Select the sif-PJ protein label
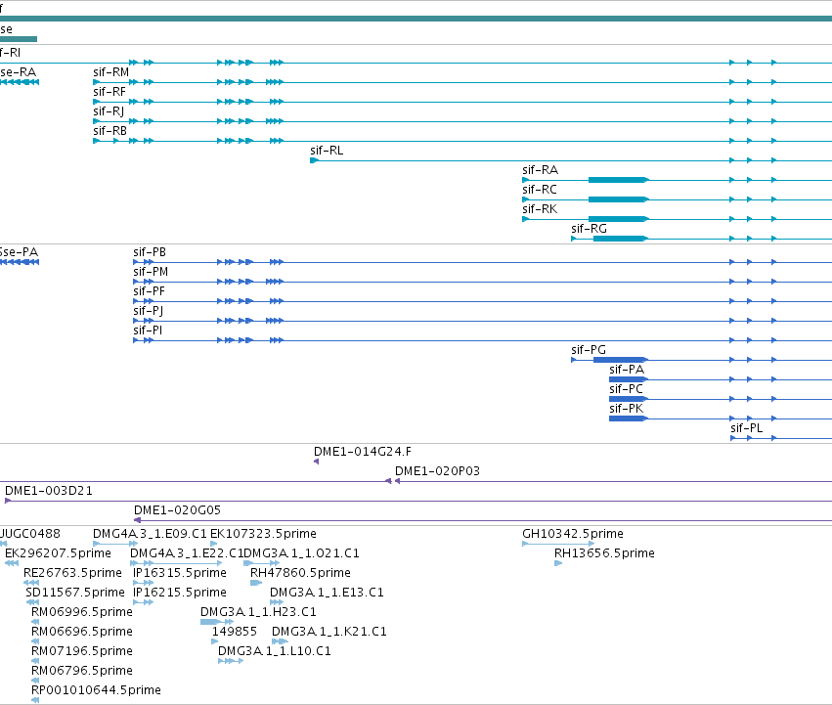This screenshot has height=705, width=832. [148, 311]
